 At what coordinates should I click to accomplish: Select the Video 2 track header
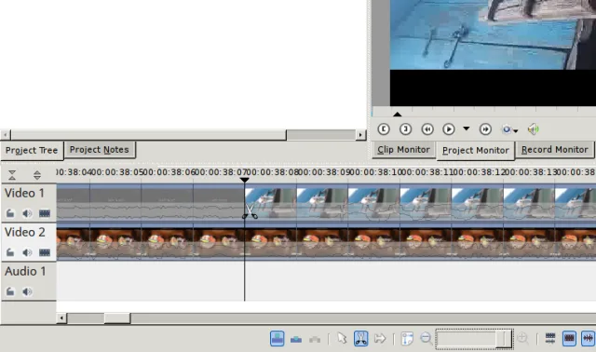click(29, 242)
